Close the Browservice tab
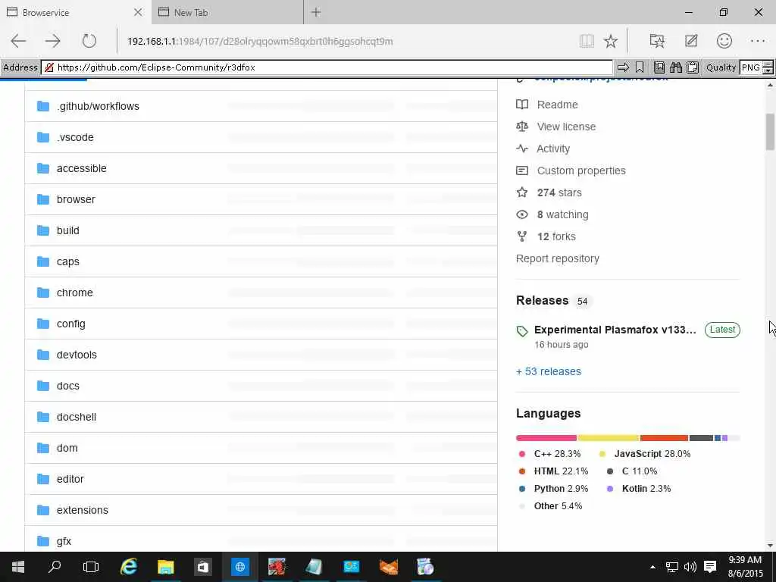The height and width of the screenshot is (582, 776). 138,12
